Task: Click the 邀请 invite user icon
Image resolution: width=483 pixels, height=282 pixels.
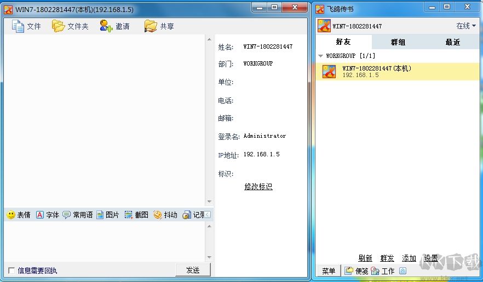Action: 106,26
